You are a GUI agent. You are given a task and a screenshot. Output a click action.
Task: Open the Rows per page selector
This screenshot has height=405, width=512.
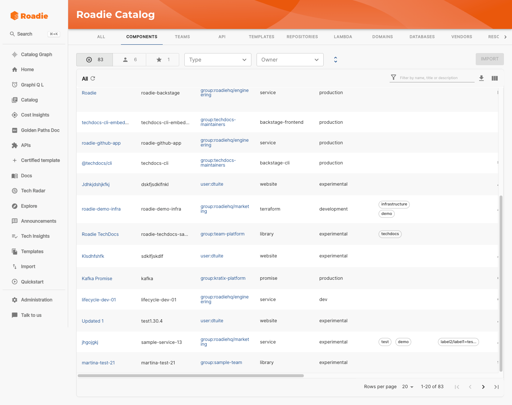(408, 386)
